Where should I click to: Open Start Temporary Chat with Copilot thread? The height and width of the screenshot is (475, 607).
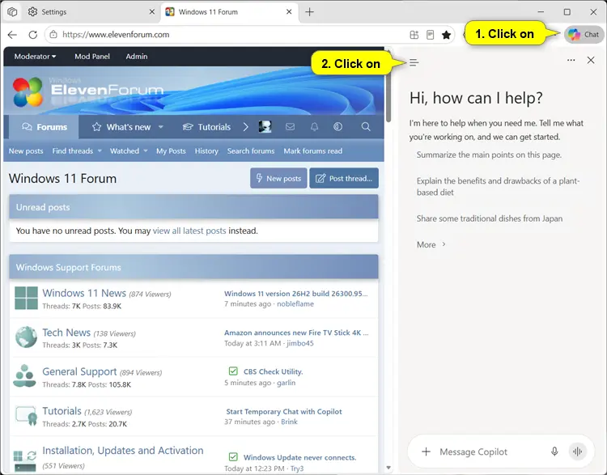[284, 412]
